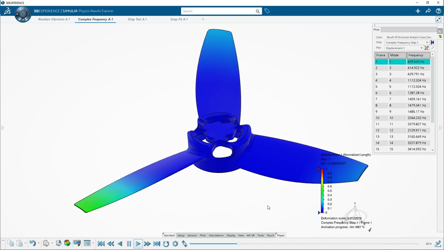Select the 2064.232 Hz mode 10 row
The image size is (444, 250).
click(402, 118)
